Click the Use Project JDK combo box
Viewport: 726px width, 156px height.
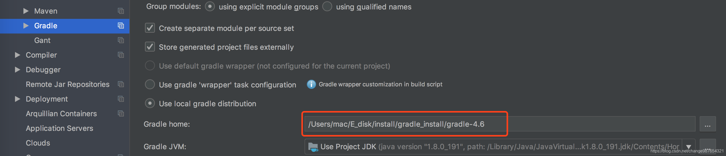tap(500, 147)
